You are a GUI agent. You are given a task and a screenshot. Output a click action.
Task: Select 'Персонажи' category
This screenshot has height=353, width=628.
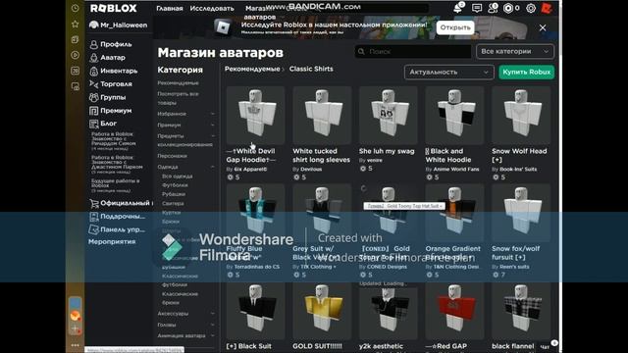pyautogui.click(x=173, y=156)
